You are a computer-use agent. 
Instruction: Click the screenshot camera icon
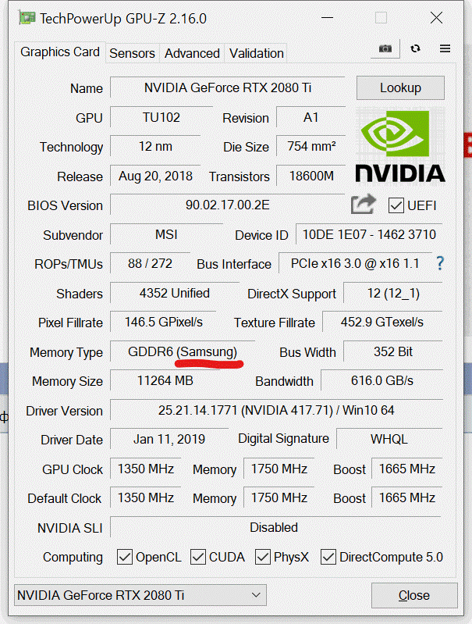pyautogui.click(x=385, y=48)
